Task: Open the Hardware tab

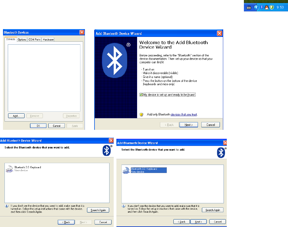Action: click(x=48, y=40)
